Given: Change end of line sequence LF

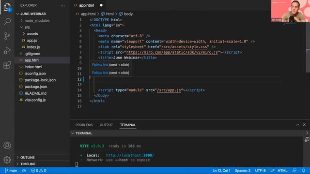Looking at the screenshot, I should [x=272, y=171].
